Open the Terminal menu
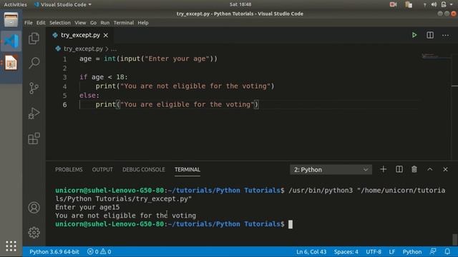This screenshot has width=458, height=257. 124,23
